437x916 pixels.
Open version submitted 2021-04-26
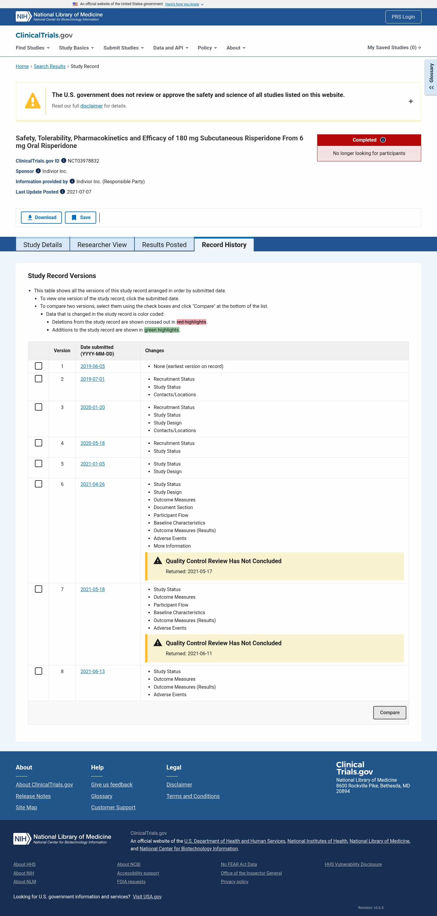tap(93, 484)
